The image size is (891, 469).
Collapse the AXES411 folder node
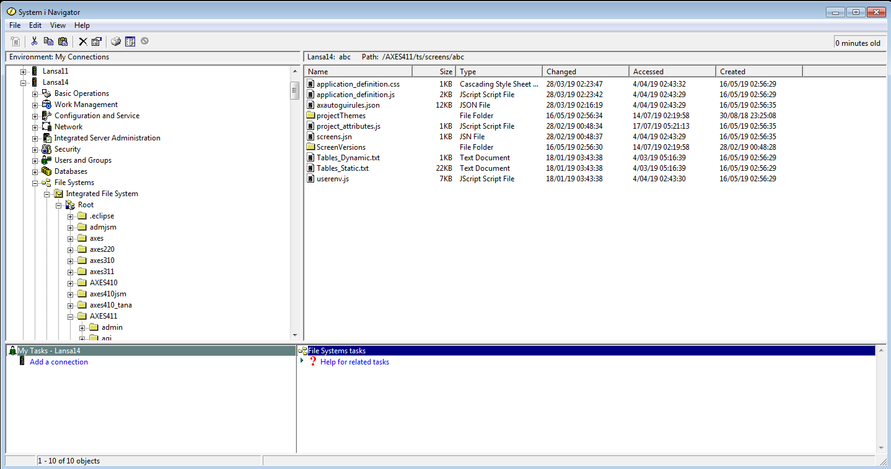point(71,316)
